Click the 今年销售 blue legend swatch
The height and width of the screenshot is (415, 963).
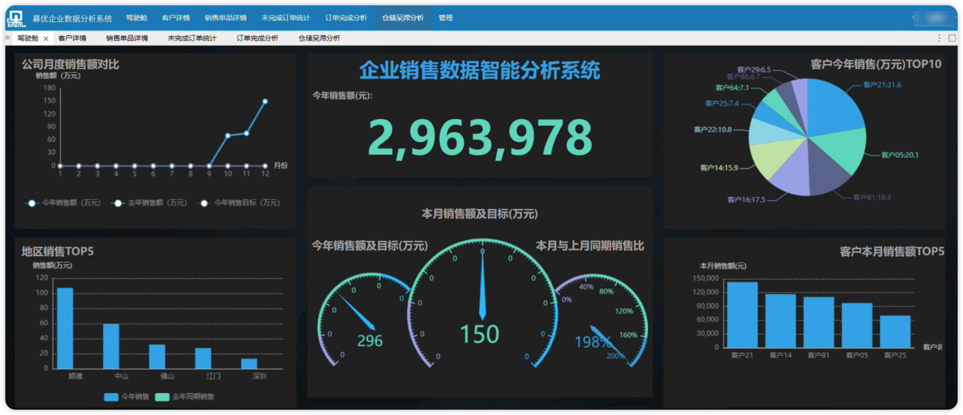111,397
